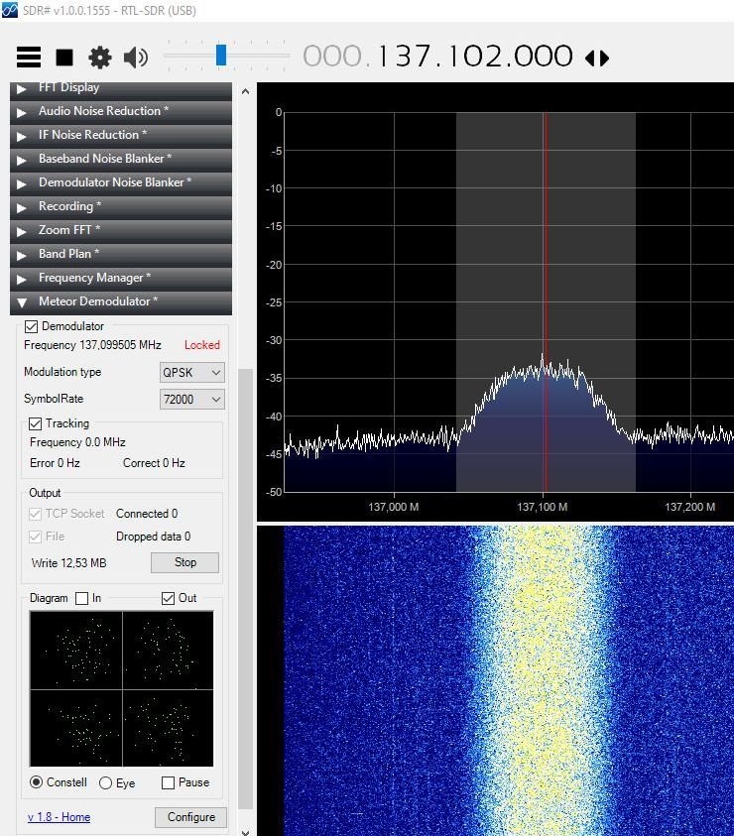Expand the Band Plan panel arrow
Image resolution: width=734 pixels, height=836 pixels.
[x=22, y=254]
